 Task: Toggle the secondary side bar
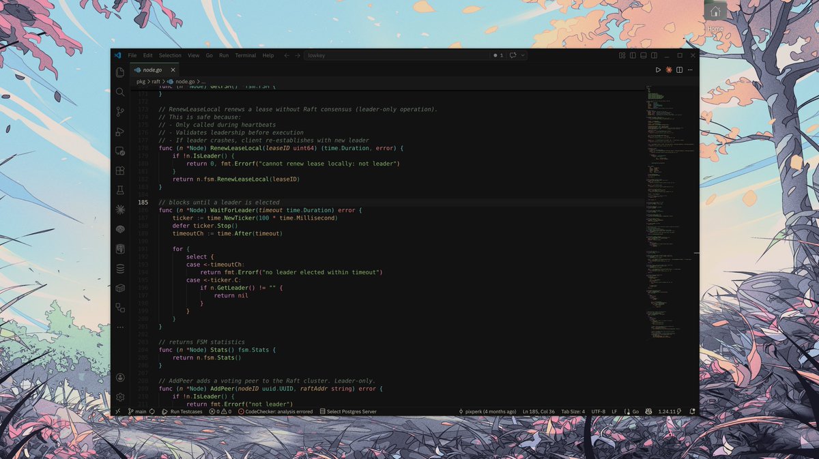(x=654, y=55)
